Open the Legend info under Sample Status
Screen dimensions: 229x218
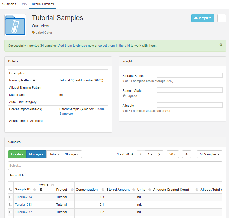point(130,96)
